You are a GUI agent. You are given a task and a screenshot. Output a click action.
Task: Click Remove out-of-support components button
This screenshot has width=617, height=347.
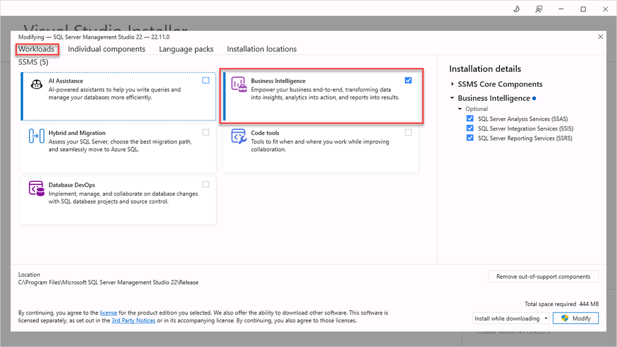coord(543,277)
